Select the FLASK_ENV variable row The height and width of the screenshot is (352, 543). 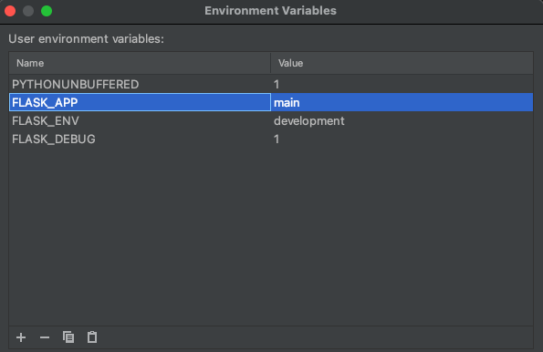tap(271, 120)
